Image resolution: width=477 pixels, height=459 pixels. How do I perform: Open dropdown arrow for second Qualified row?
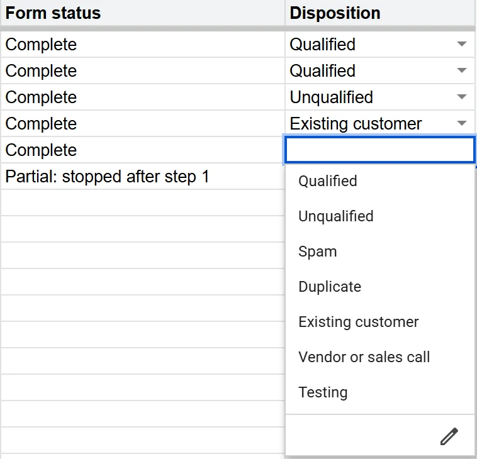[461, 70]
